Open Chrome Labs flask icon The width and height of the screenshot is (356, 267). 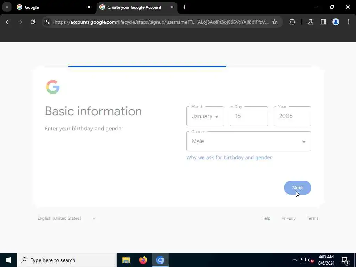pyautogui.click(x=311, y=22)
